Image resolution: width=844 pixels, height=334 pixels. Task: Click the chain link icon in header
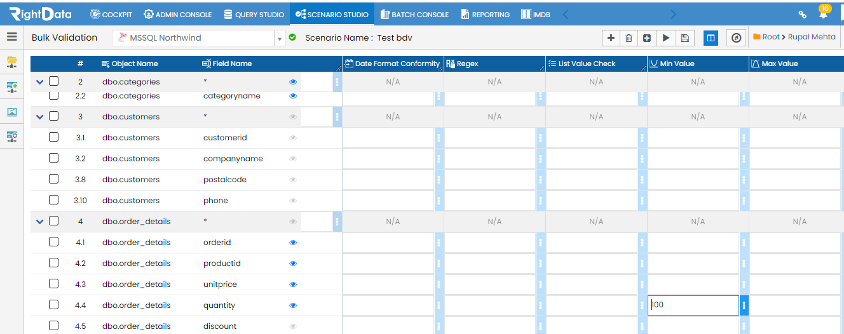[803, 14]
